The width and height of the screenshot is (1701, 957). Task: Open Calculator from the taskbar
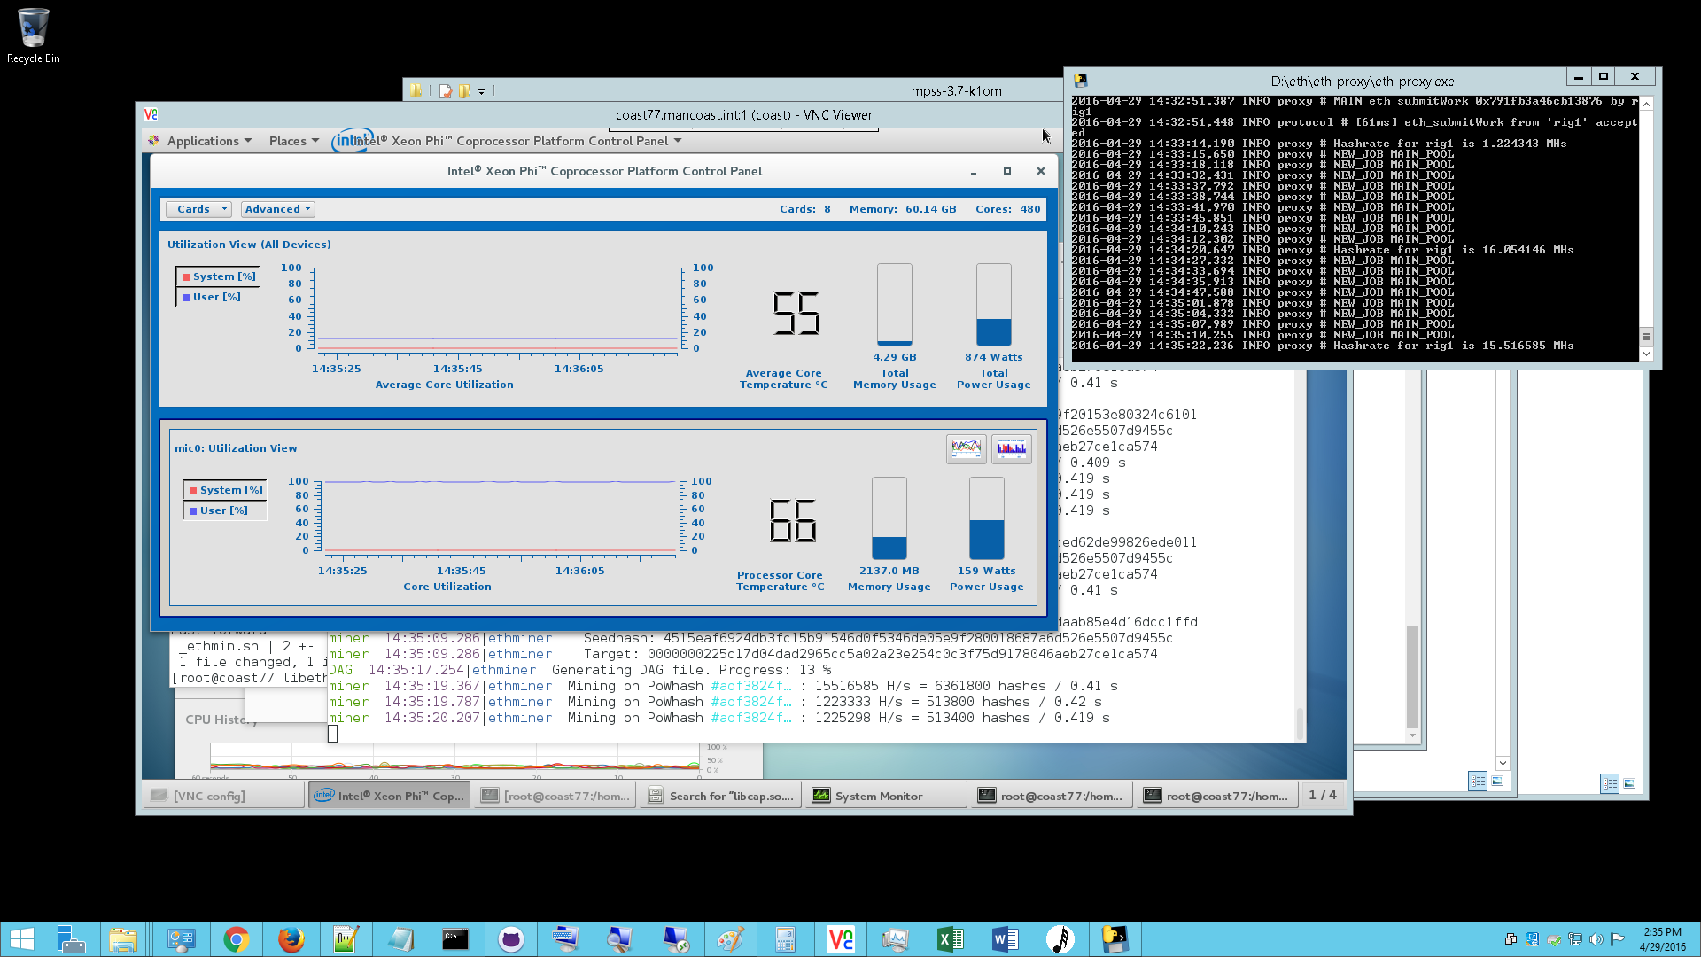click(785, 939)
